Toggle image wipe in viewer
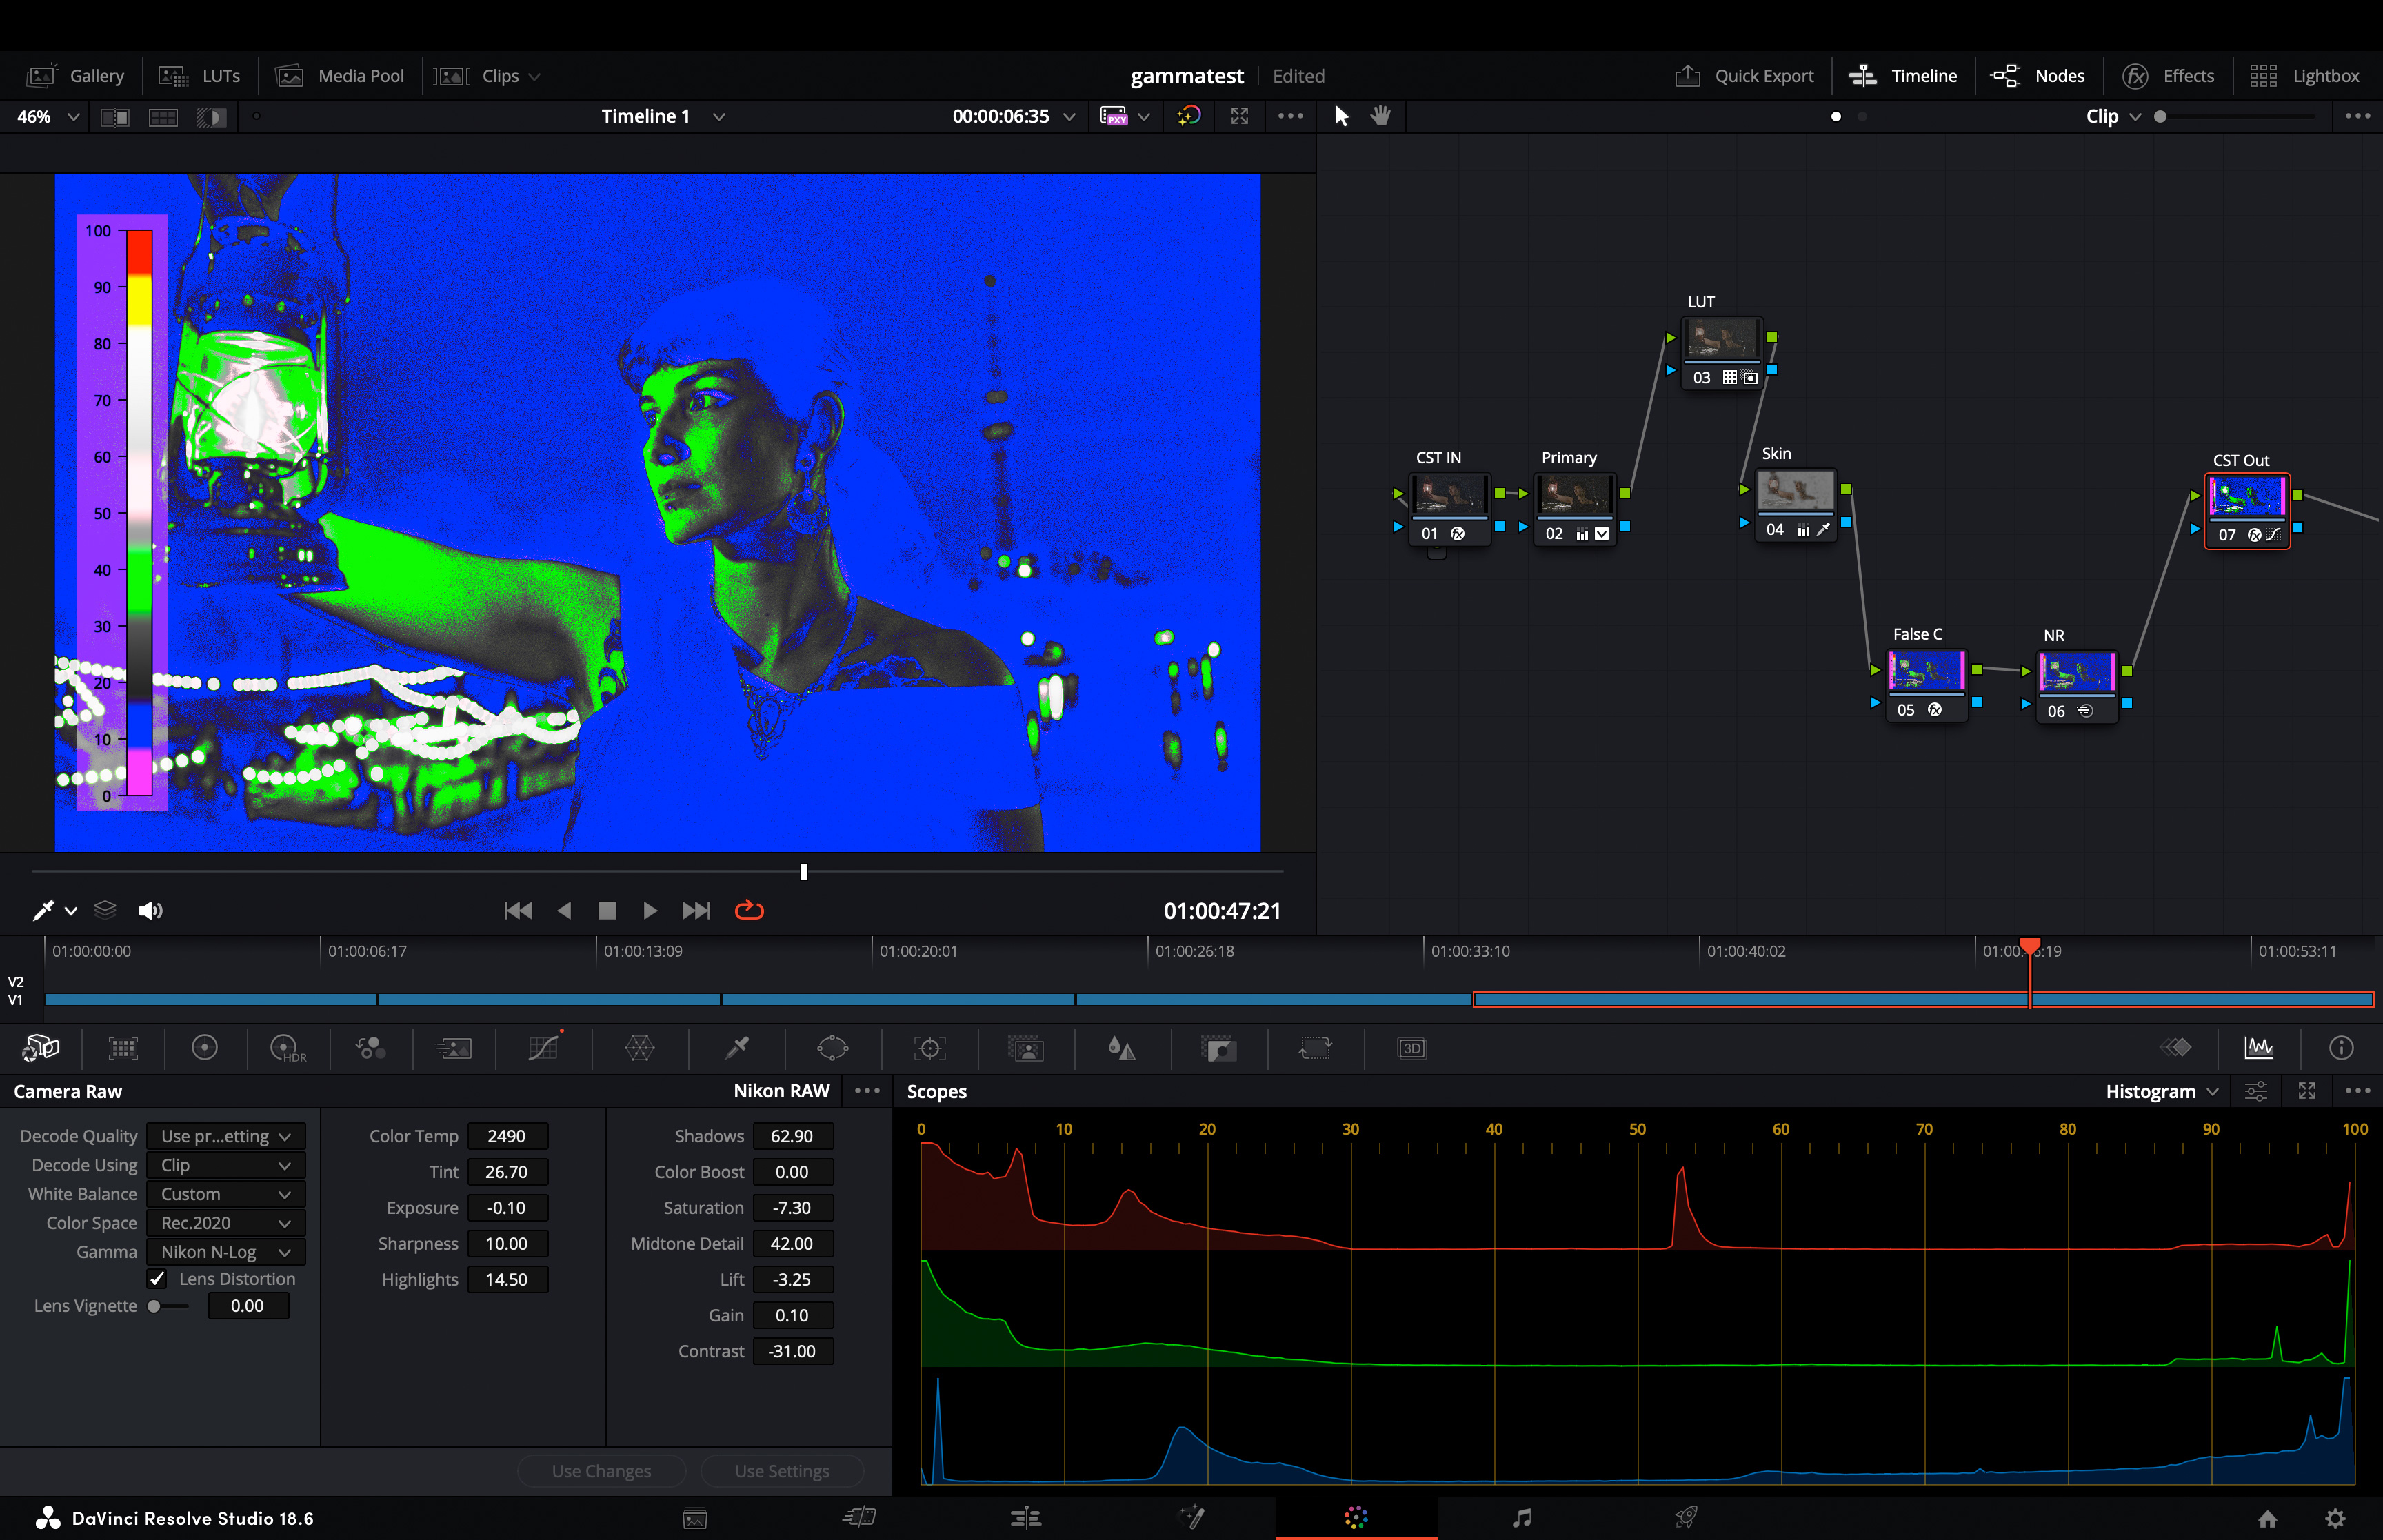This screenshot has height=1540, width=2383. tap(115, 117)
